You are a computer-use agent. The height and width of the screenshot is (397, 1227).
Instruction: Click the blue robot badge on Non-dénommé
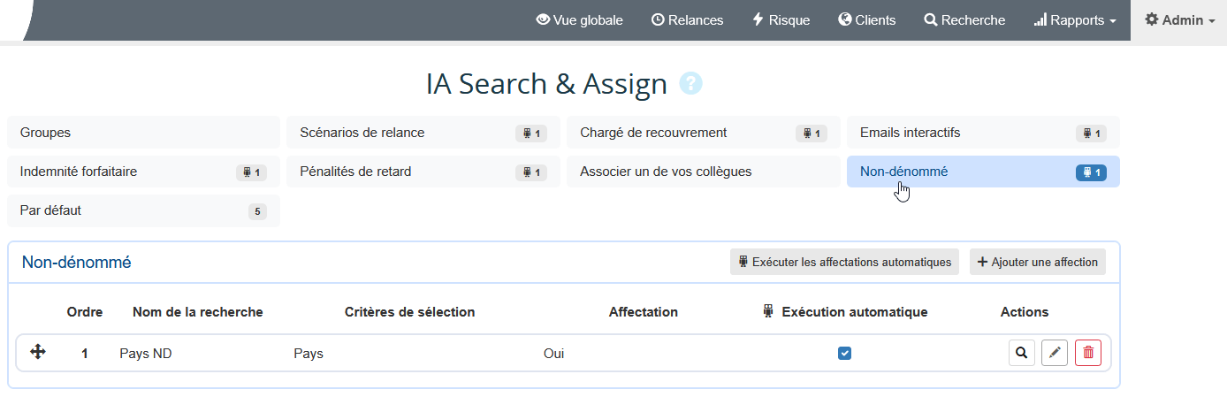[x=1091, y=172]
